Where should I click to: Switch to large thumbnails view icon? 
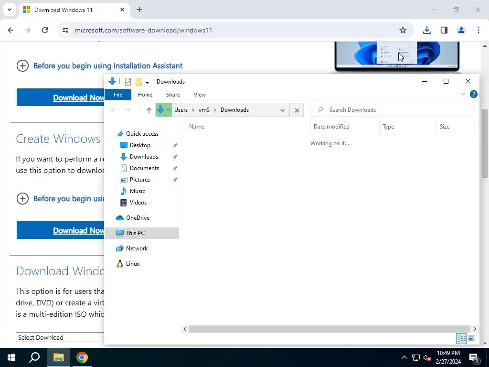(472, 338)
